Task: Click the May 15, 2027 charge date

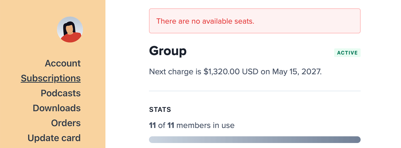Action: point(297,72)
